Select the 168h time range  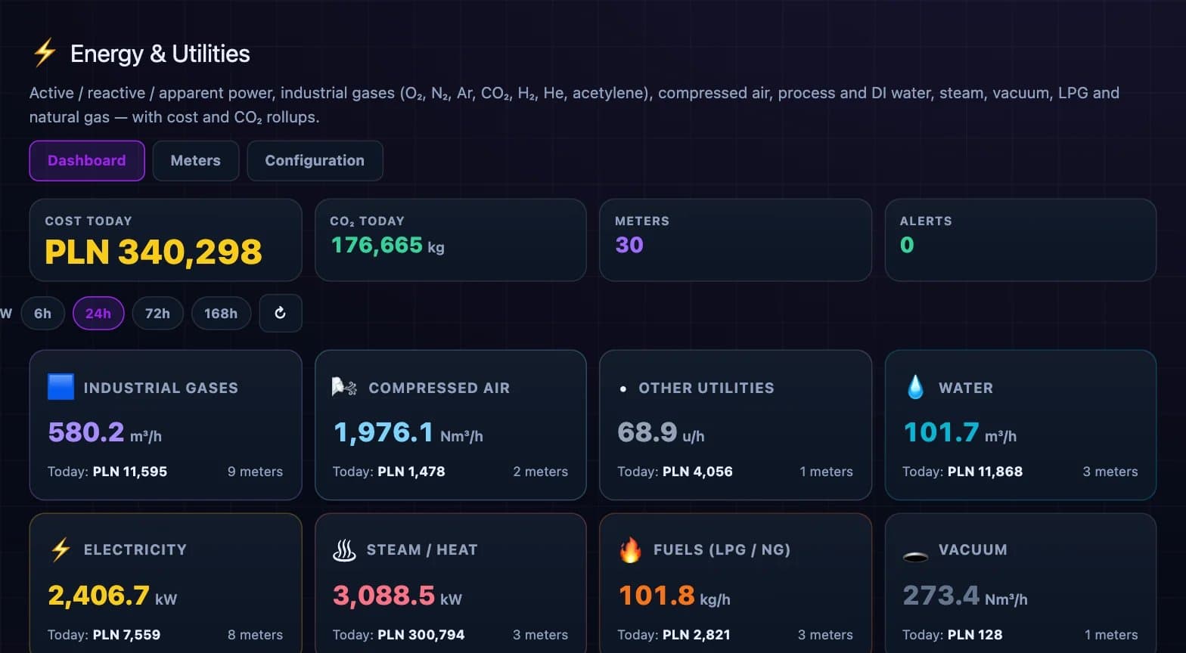(x=221, y=313)
